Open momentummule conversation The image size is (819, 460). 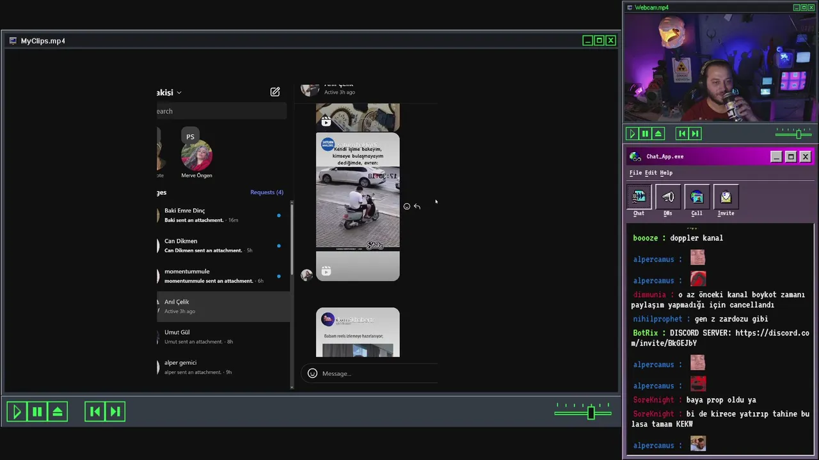click(223, 276)
